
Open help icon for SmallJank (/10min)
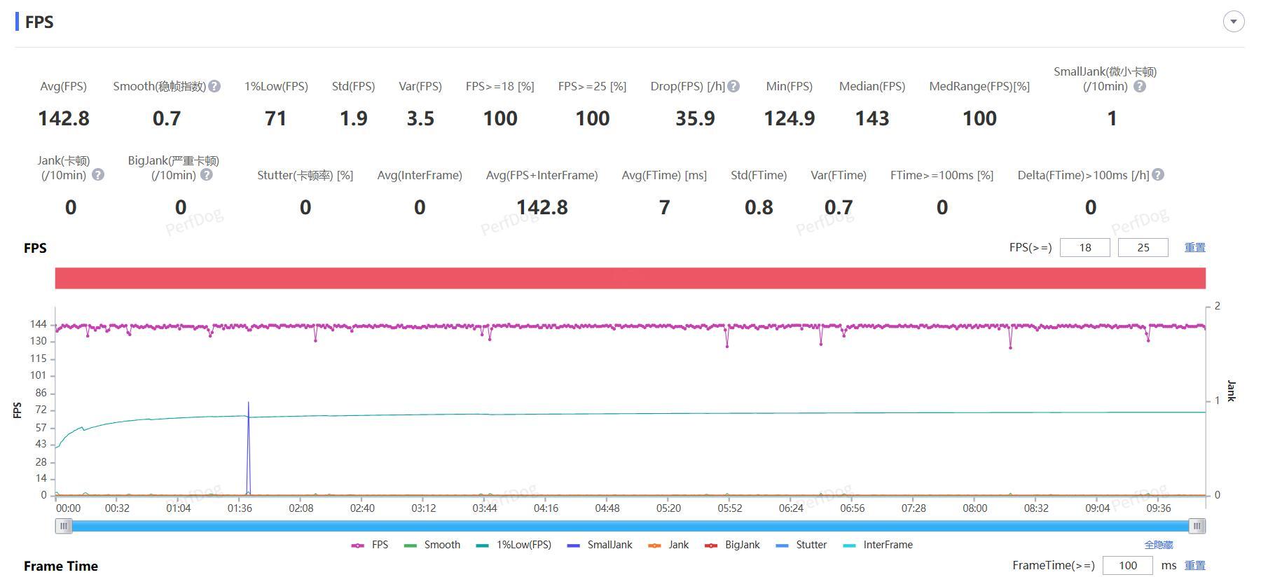(x=1140, y=86)
